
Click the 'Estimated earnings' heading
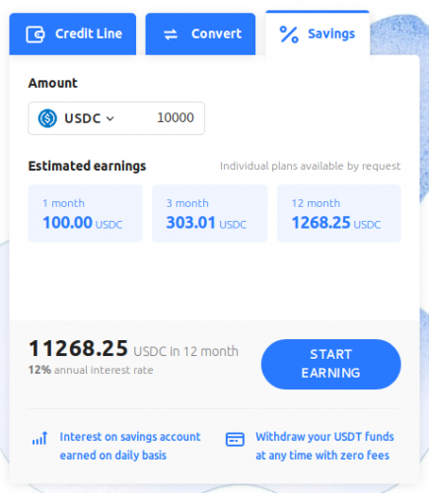(x=87, y=166)
